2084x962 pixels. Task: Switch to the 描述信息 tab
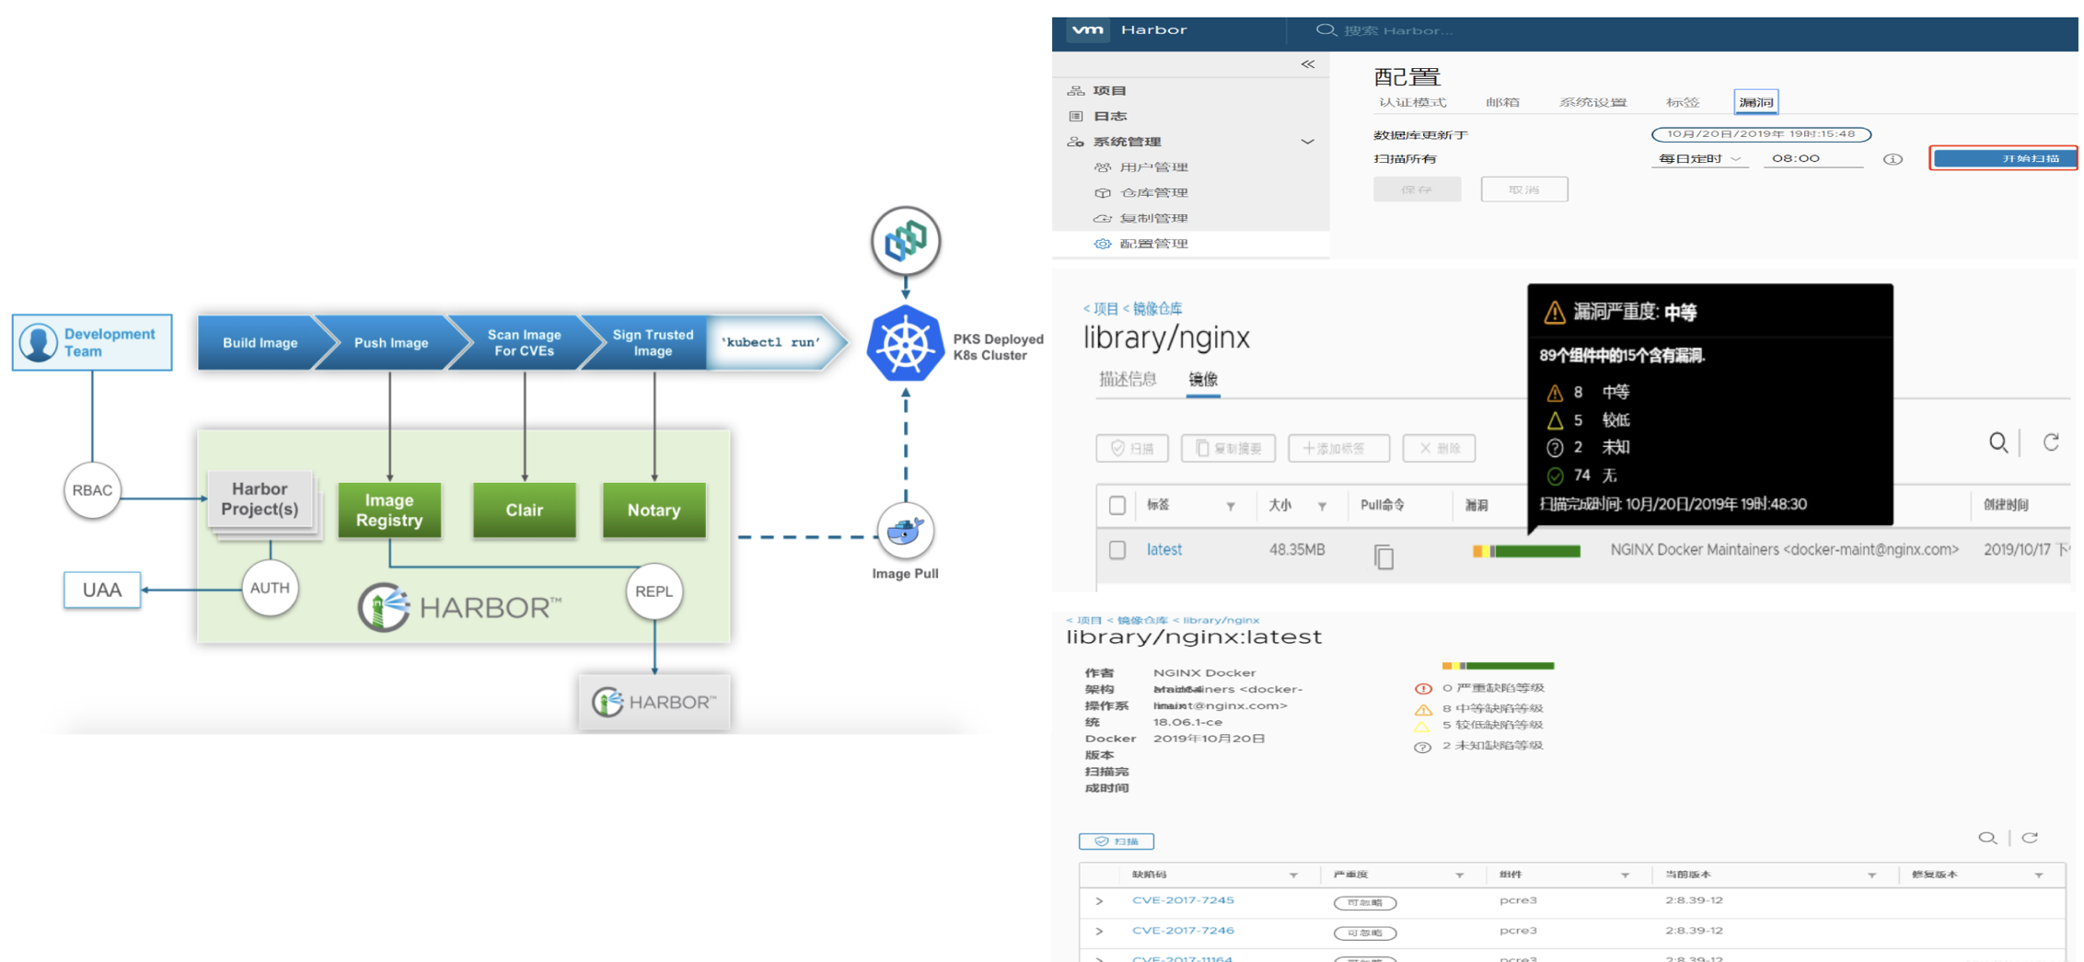pyautogui.click(x=1128, y=379)
